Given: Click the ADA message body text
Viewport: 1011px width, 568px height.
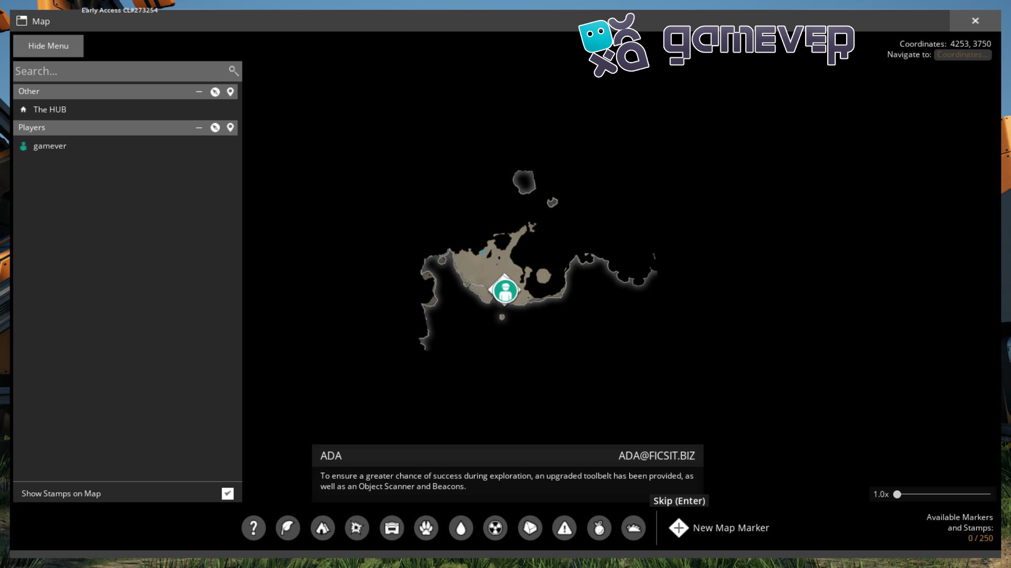Looking at the screenshot, I should coord(507,481).
